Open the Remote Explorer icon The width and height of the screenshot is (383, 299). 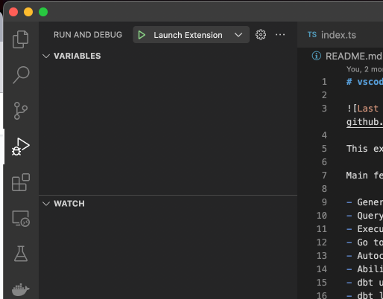21,219
